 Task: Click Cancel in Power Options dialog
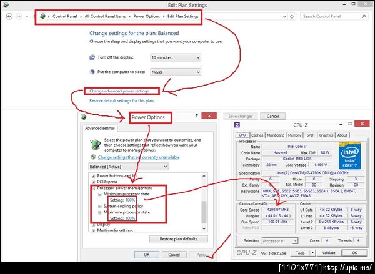[x=174, y=255]
